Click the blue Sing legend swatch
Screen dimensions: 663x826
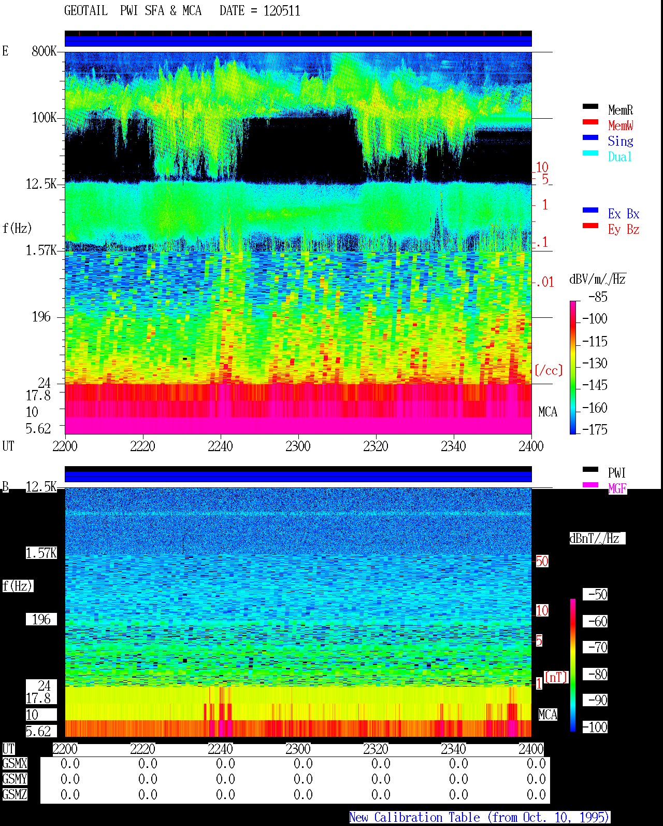click(x=590, y=138)
